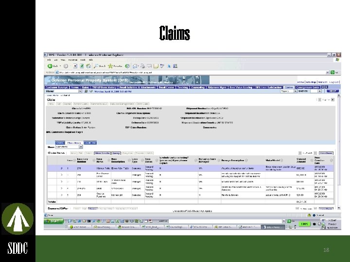350x262 pixels.
Task: Click the Home link in the DPS header
Action: click(300, 82)
